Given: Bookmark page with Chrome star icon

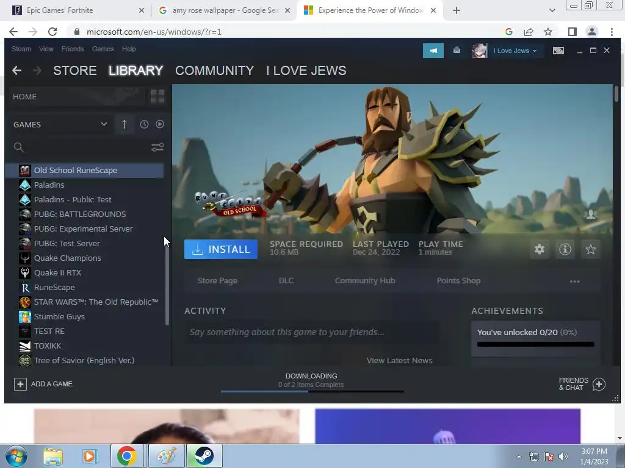Looking at the screenshot, I should coord(548,32).
